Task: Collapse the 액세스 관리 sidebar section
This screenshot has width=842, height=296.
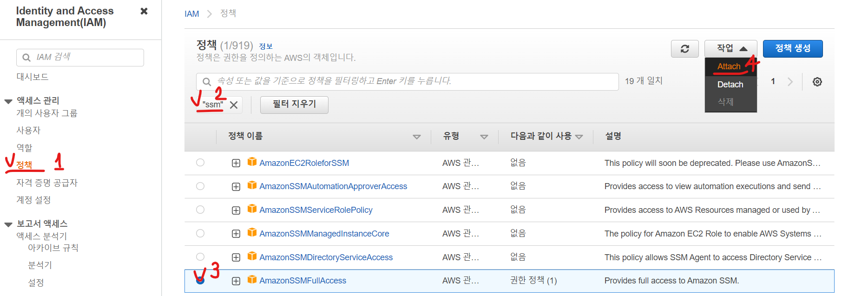Action: [x=8, y=101]
